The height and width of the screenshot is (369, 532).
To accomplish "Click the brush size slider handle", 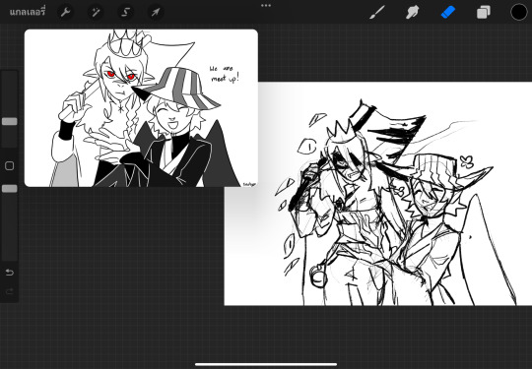I will [x=10, y=121].
